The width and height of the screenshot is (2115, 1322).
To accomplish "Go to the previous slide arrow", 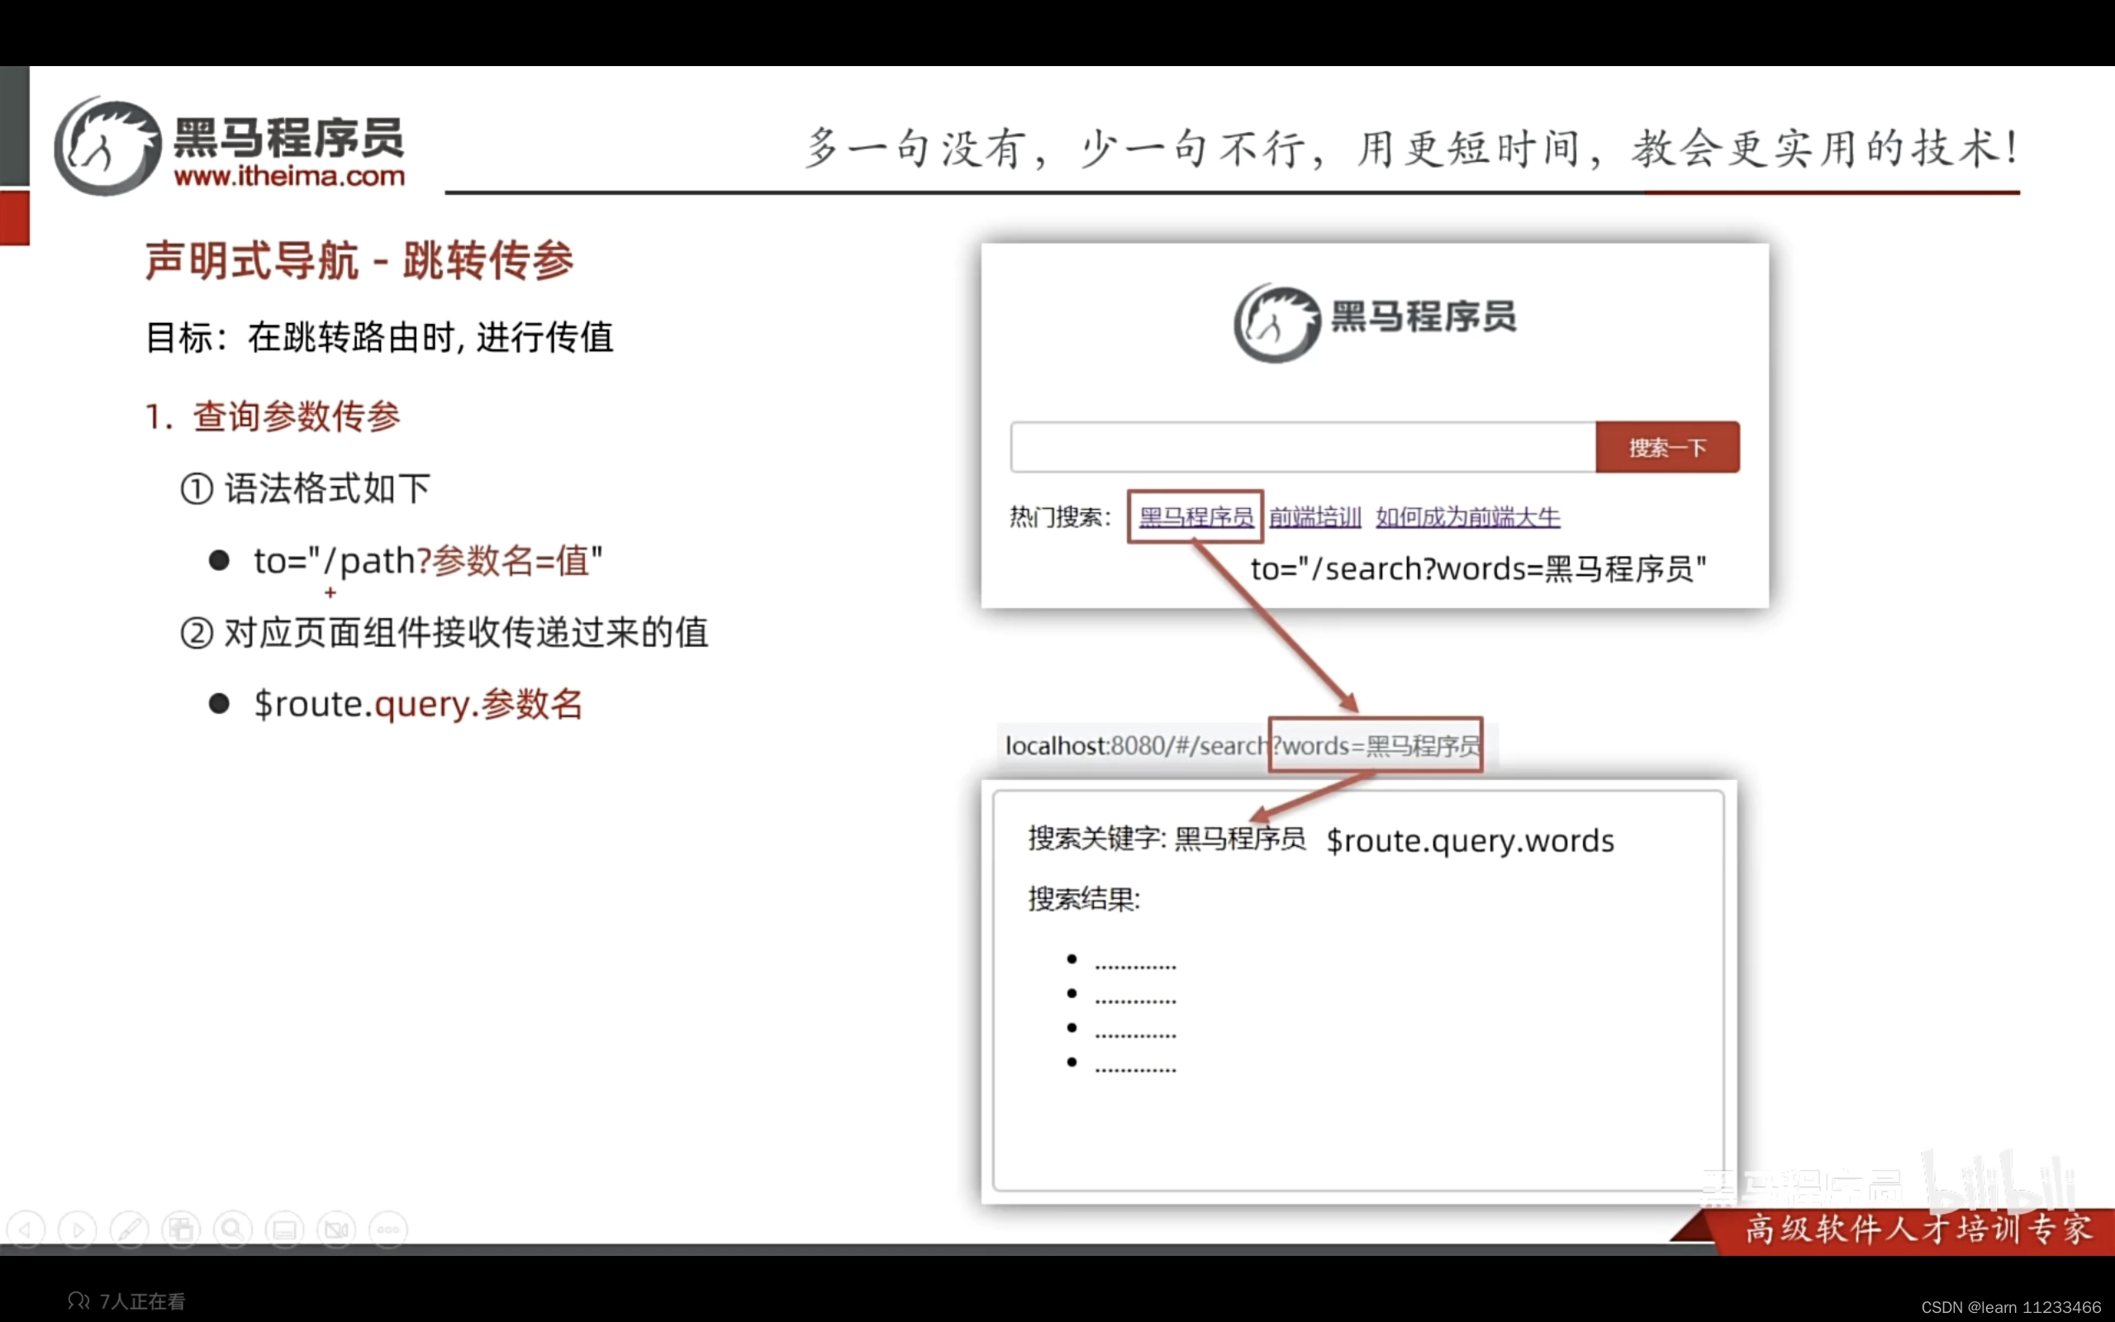I will click(26, 1229).
